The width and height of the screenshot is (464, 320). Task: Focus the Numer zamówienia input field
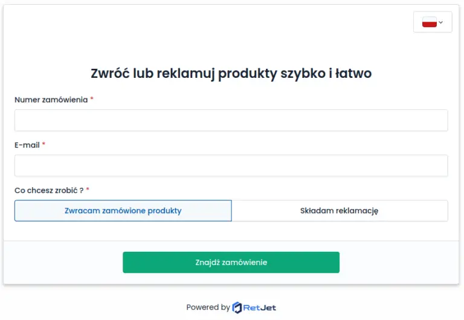(x=231, y=120)
